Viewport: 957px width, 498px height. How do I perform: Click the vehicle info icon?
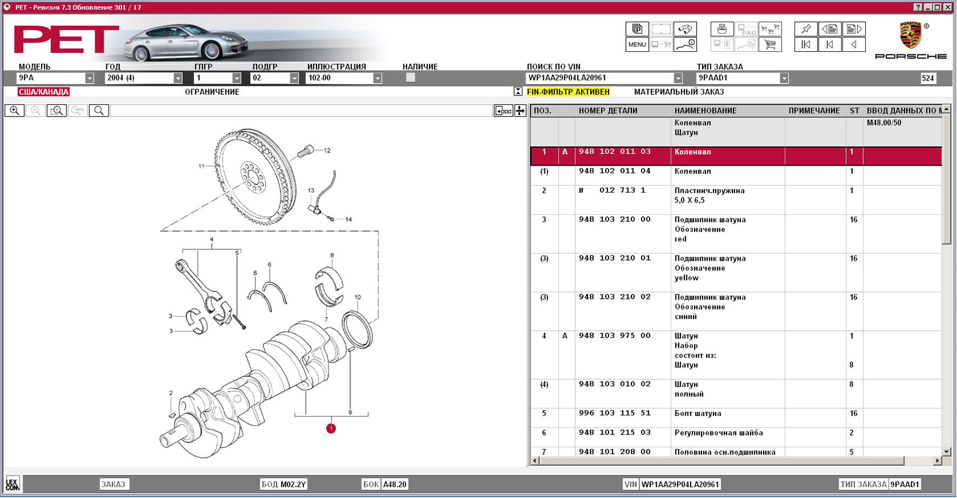[685, 45]
